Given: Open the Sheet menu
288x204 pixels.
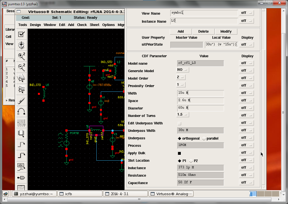Looking at the screenshot, I should pyautogui.click(x=94, y=25).
